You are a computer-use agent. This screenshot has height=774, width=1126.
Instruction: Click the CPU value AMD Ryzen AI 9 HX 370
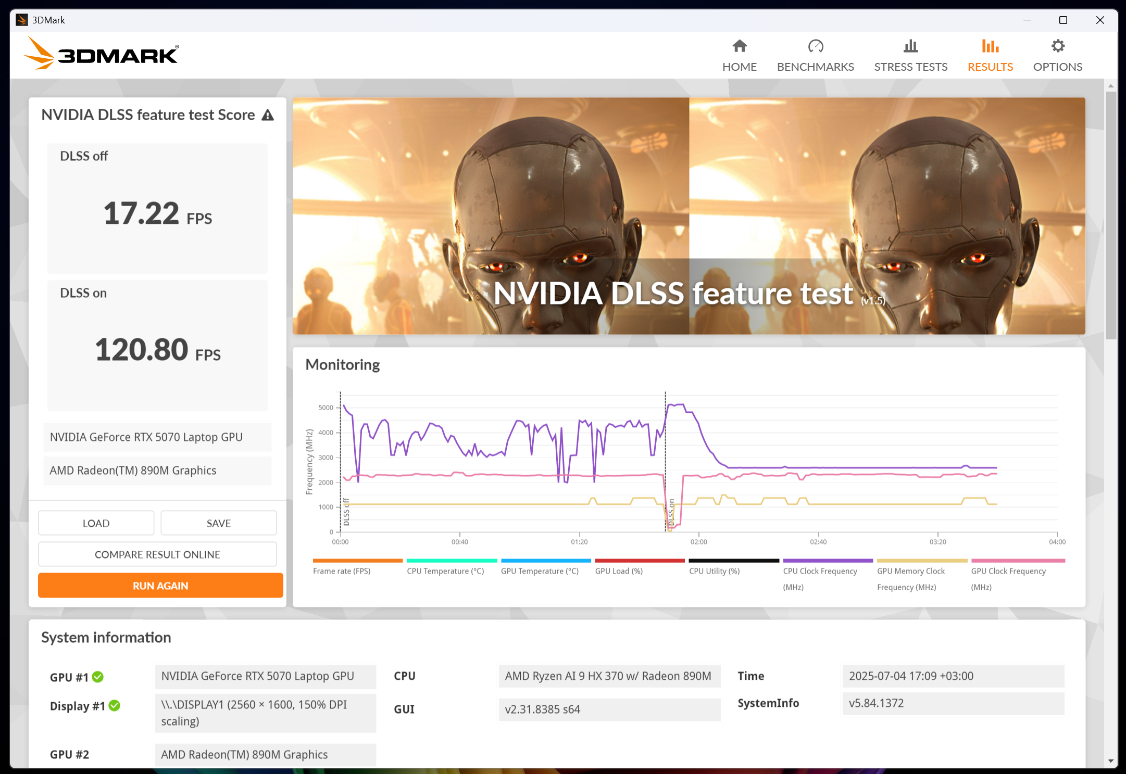coord(609,676)
